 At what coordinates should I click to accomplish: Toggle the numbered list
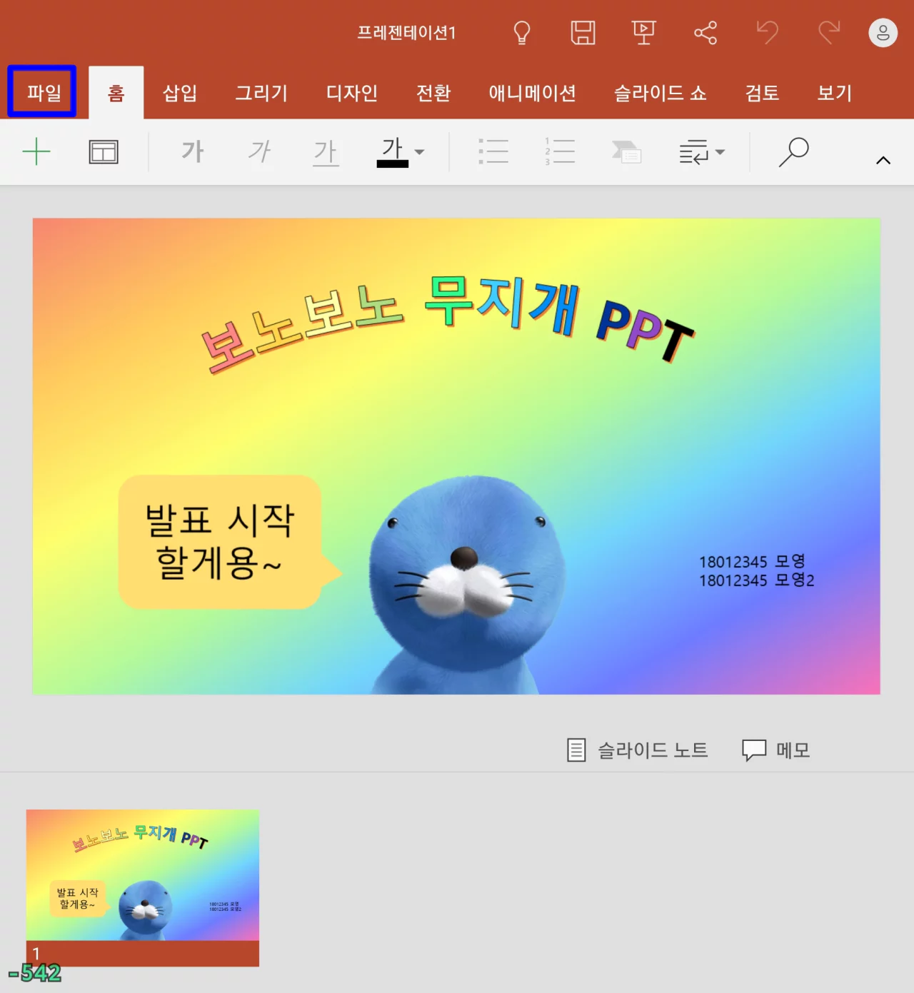click(560, 151)
